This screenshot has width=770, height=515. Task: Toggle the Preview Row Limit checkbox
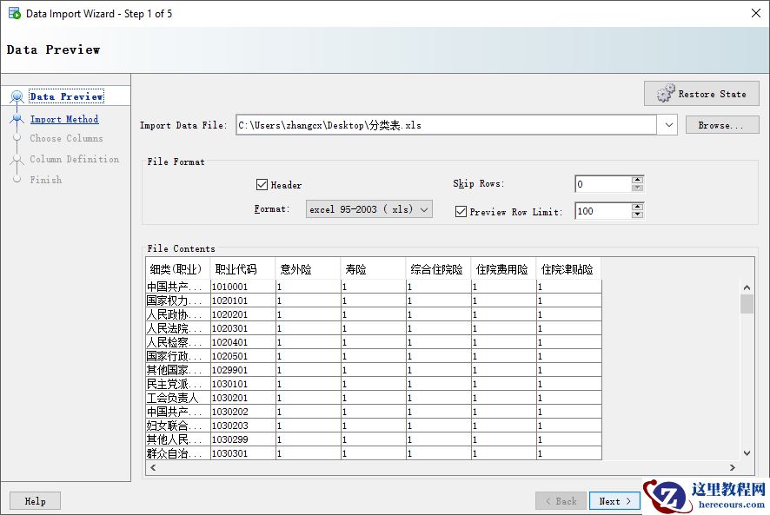(x=461, y=211)
